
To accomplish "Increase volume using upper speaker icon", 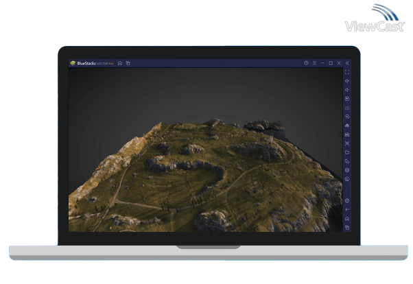I will tap(347, 81).
